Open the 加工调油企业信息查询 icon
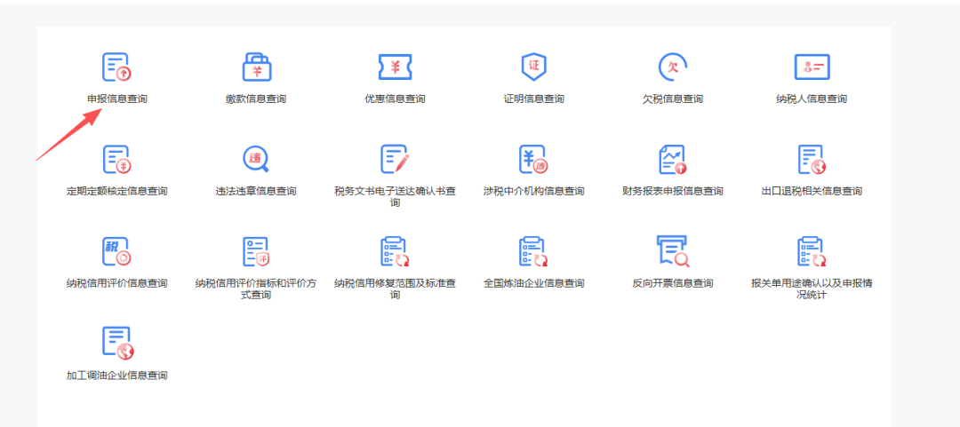Image resolution: width=960 pixels, height=427 pixels. point(116,344)
